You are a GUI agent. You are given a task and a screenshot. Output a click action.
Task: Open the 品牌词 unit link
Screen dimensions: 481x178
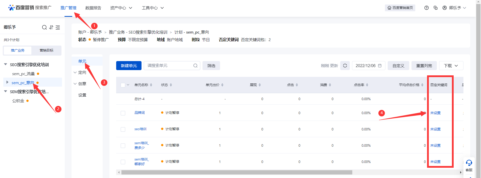(x=140, y=113)
